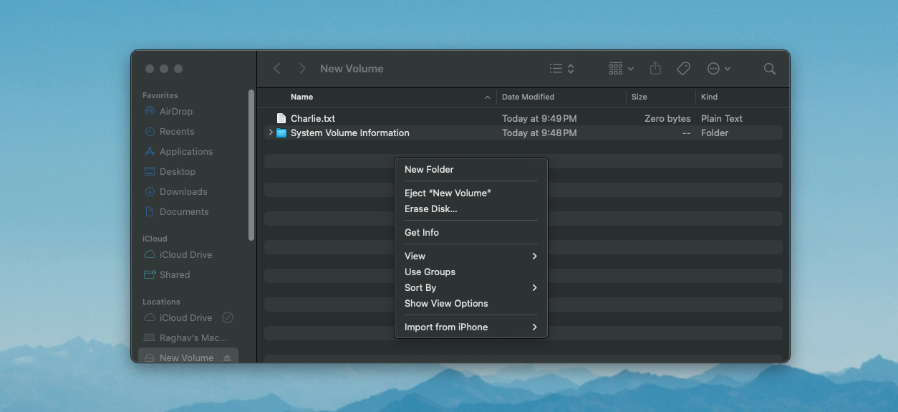Click the AirDrop icon in sidebar
This screenshot has height=412, width=898.
click(150, 111)
